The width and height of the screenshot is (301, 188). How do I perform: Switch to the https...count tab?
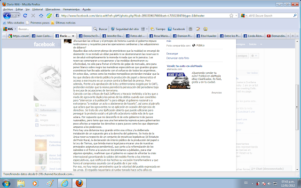click(18, 36)
